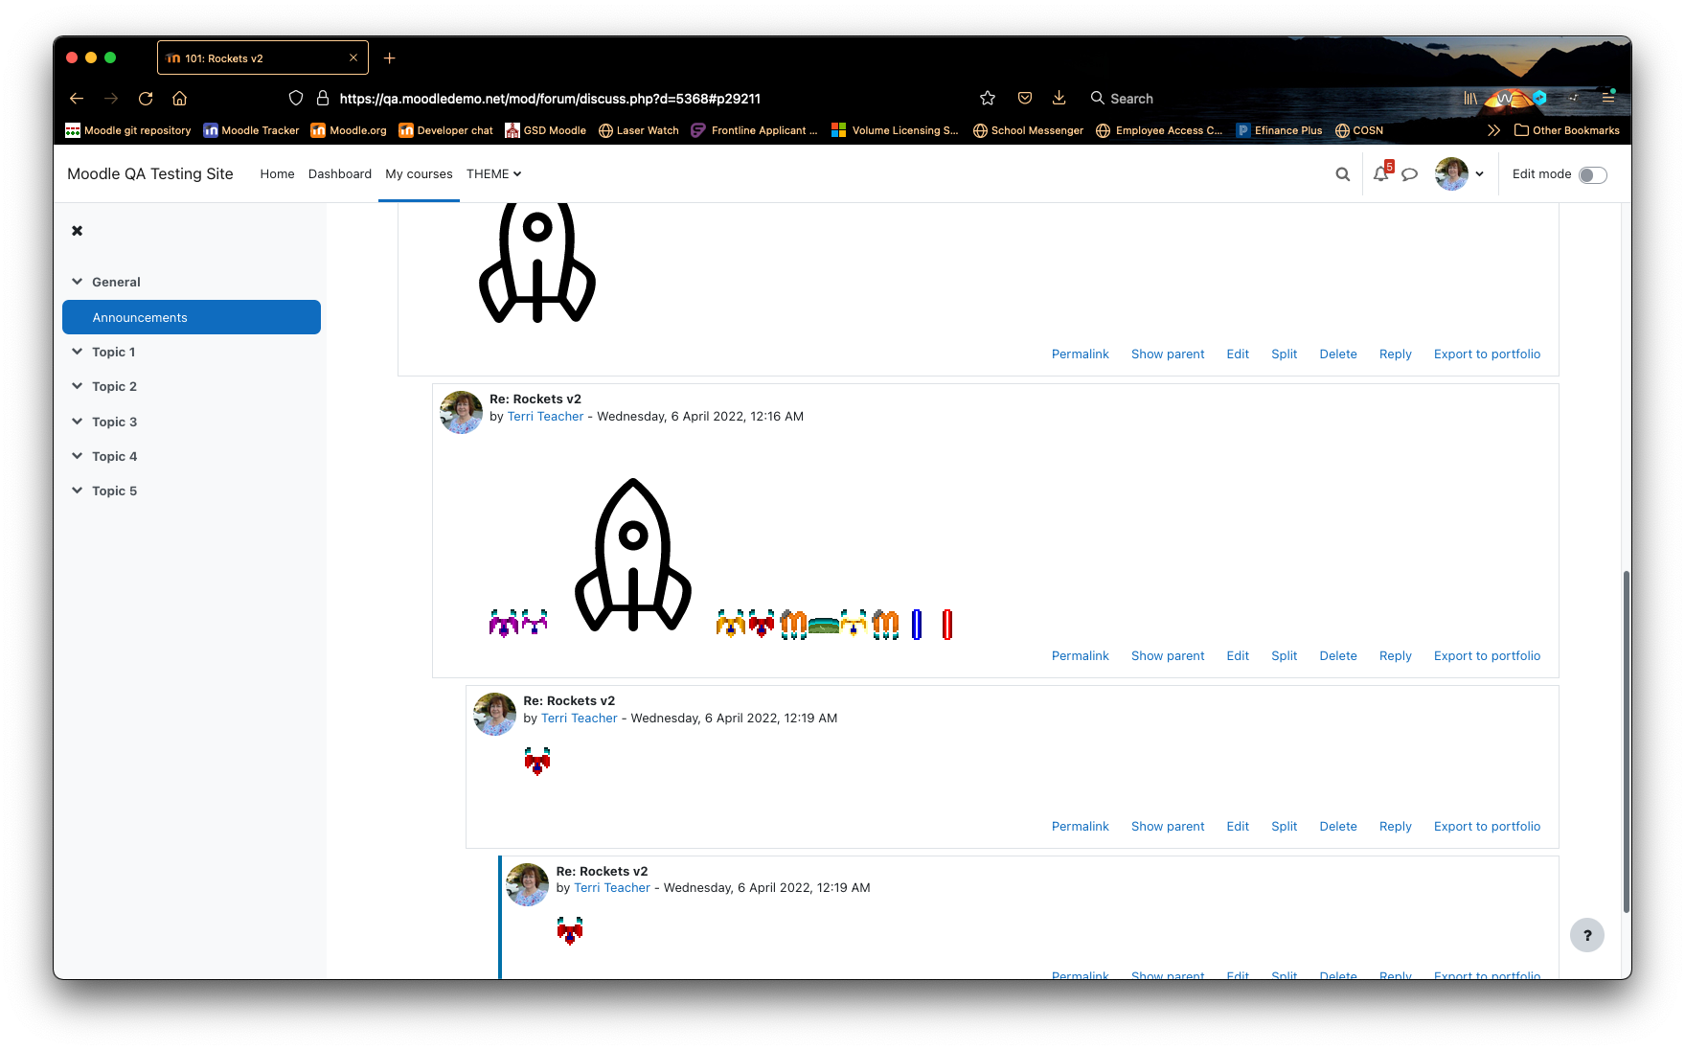Edit the 12:16 AM post
Image resolution: width=1685 pixels, height=1050 pixels.
coord(1238,656)
